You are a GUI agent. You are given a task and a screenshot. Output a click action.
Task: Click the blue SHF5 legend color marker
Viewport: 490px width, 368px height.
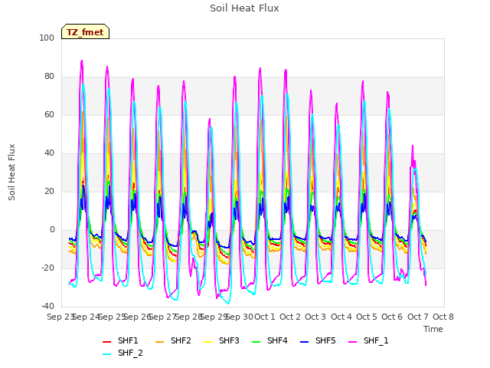[305, 342]
